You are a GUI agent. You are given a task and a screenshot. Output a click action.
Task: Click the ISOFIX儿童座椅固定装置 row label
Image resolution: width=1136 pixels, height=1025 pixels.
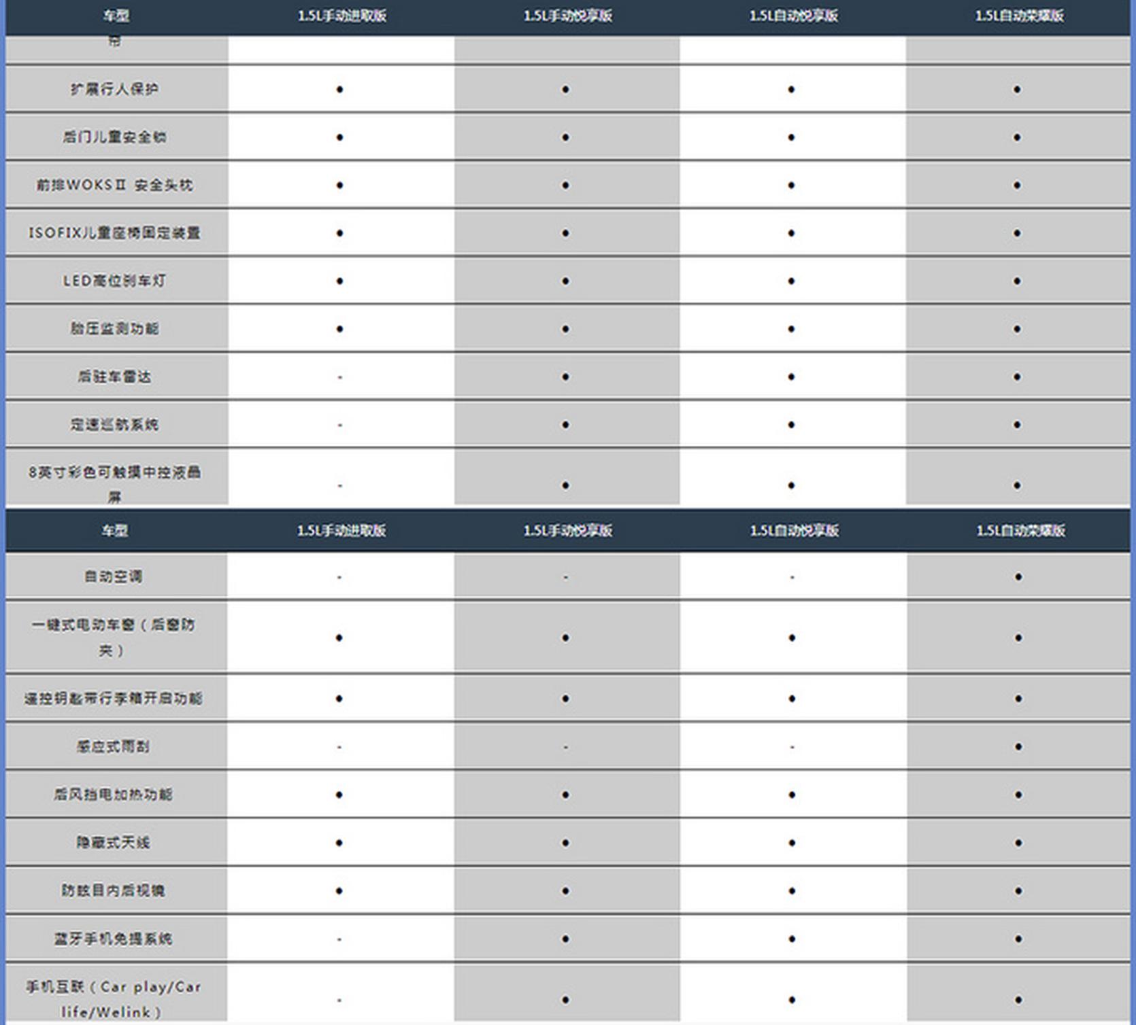point(114,233)
